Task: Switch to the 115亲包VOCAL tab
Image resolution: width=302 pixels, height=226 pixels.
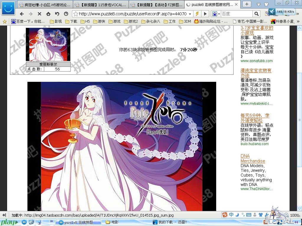Action: [100, 5]
